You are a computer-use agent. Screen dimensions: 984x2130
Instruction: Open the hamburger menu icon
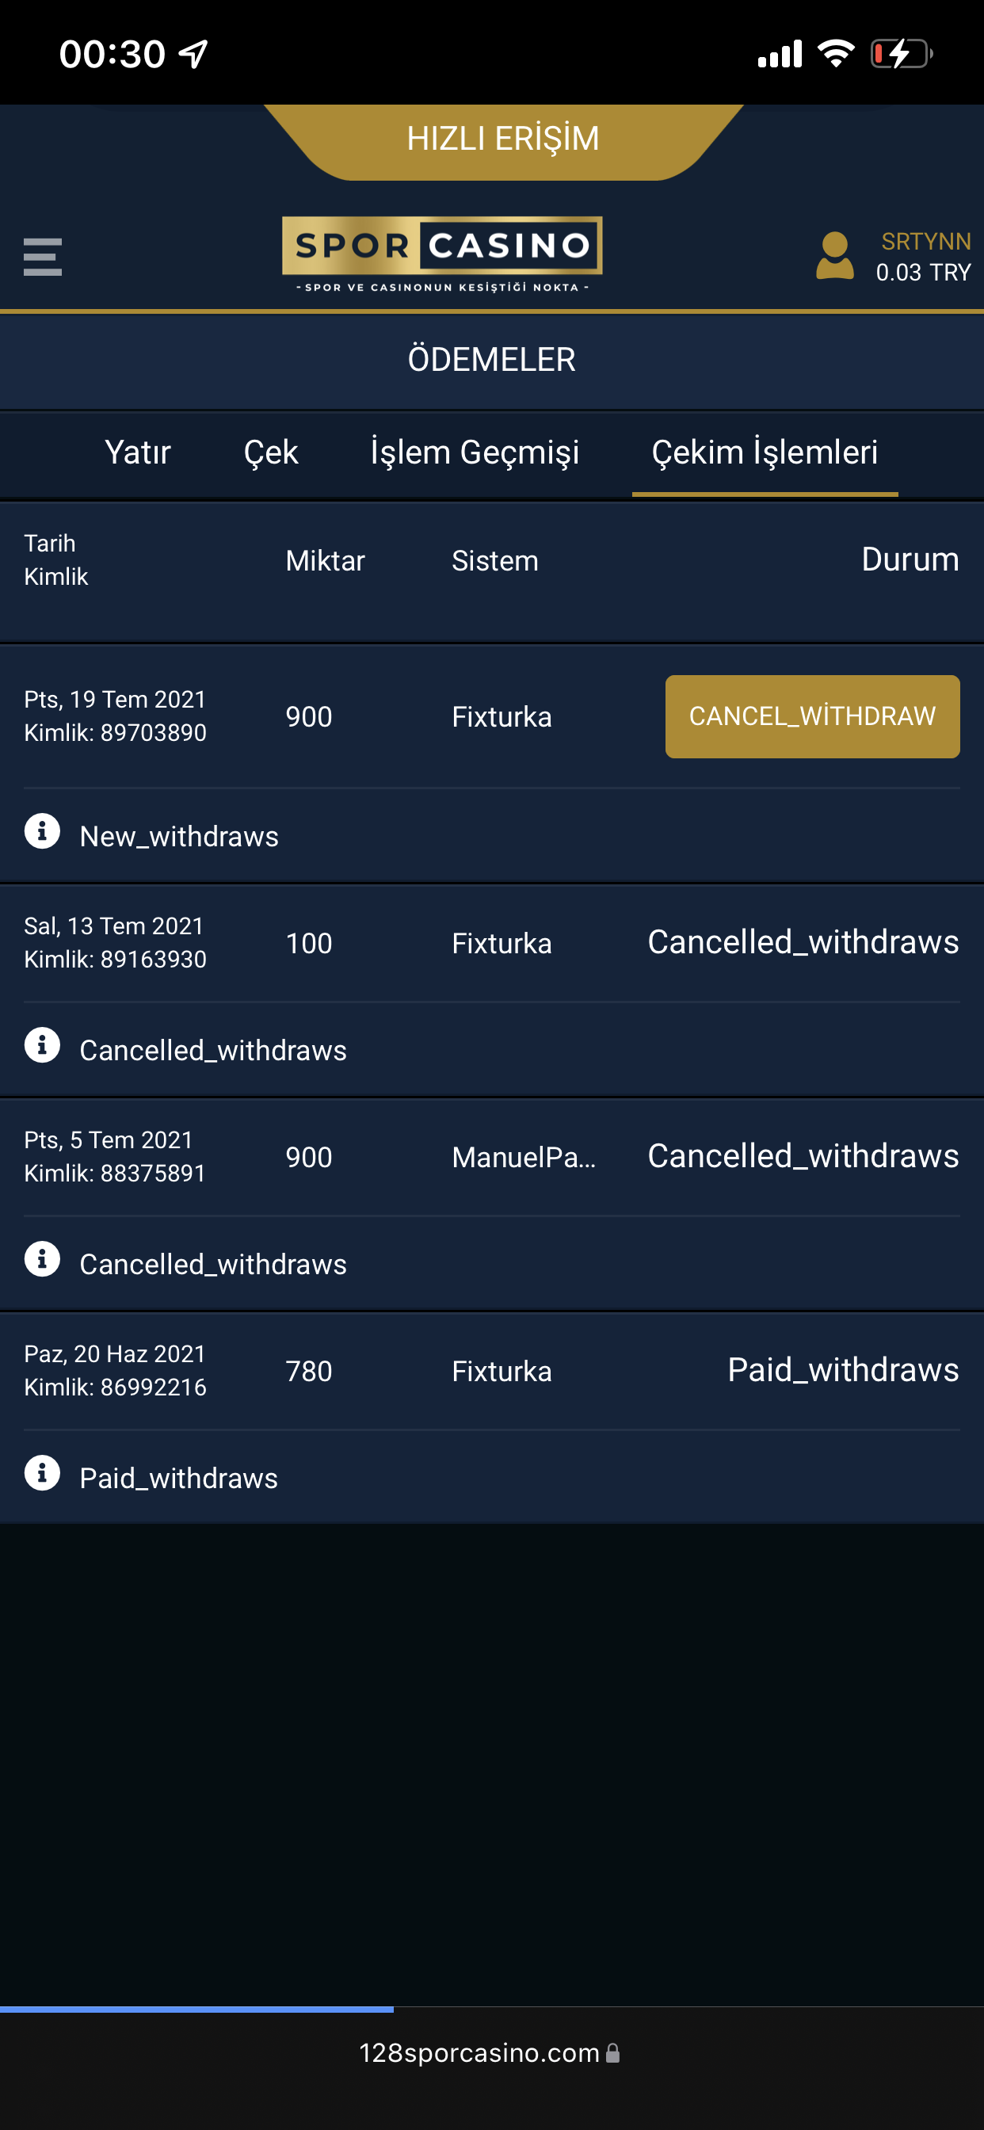(42, 258)
